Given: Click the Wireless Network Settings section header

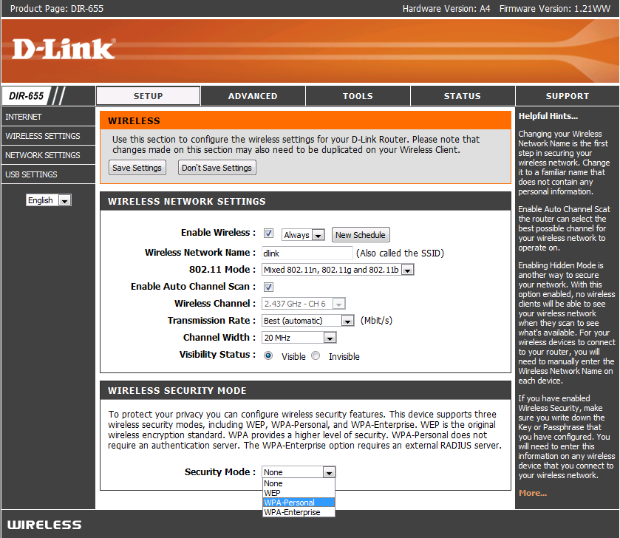Looking at the screenshot, I should point(305,201).
